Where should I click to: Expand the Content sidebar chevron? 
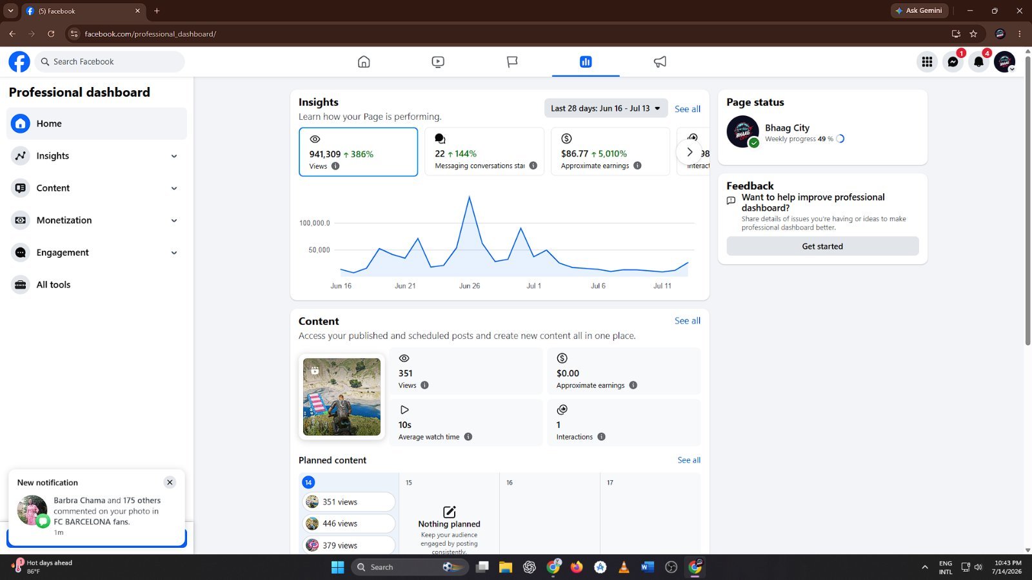click(174, 188)
